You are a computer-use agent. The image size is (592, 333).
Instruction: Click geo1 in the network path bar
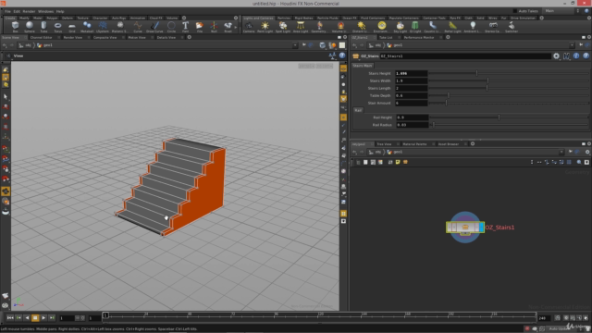pyautogui.click(x=395, y=152)
